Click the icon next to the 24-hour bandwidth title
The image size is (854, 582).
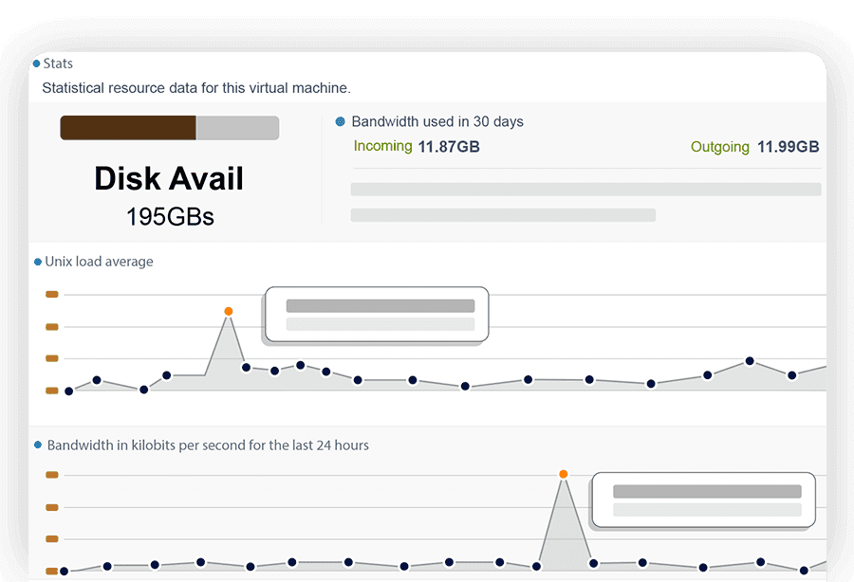click(x=37, y=446)
